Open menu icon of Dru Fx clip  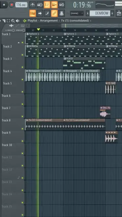click(101, 108)
